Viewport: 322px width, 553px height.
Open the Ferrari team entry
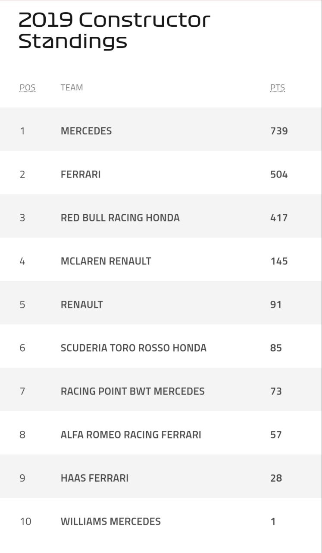click(81, 175)
